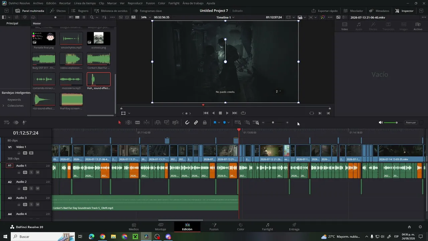Disable the Video 1 track

pyautogui.click(x=31, y=153)
